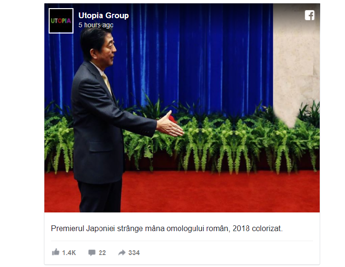
Task: Click the Facebook logo icon
Action: pos(310,15)
